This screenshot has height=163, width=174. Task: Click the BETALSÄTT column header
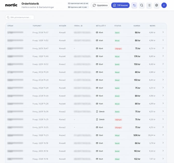pos(101,26)
